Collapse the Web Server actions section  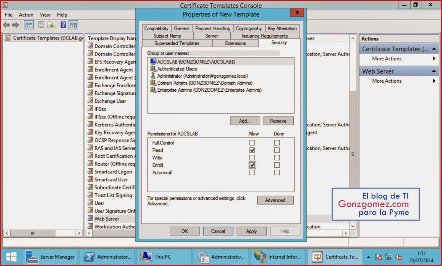(434, 71)
